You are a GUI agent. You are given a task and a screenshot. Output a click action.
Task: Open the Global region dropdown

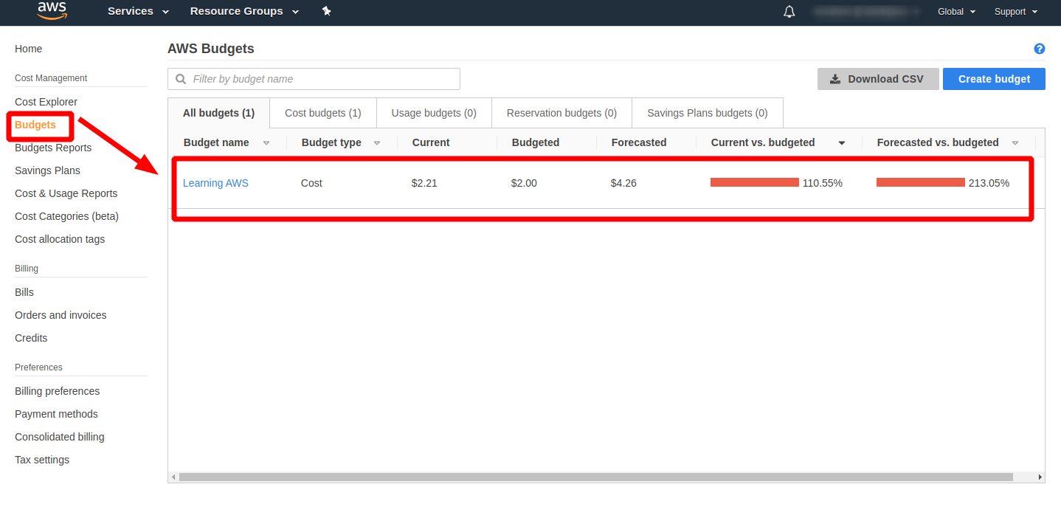[x=957, y=12]
